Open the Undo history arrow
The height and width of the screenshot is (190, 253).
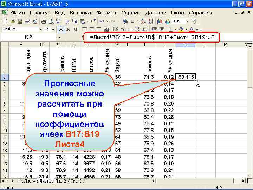point(107,21)
